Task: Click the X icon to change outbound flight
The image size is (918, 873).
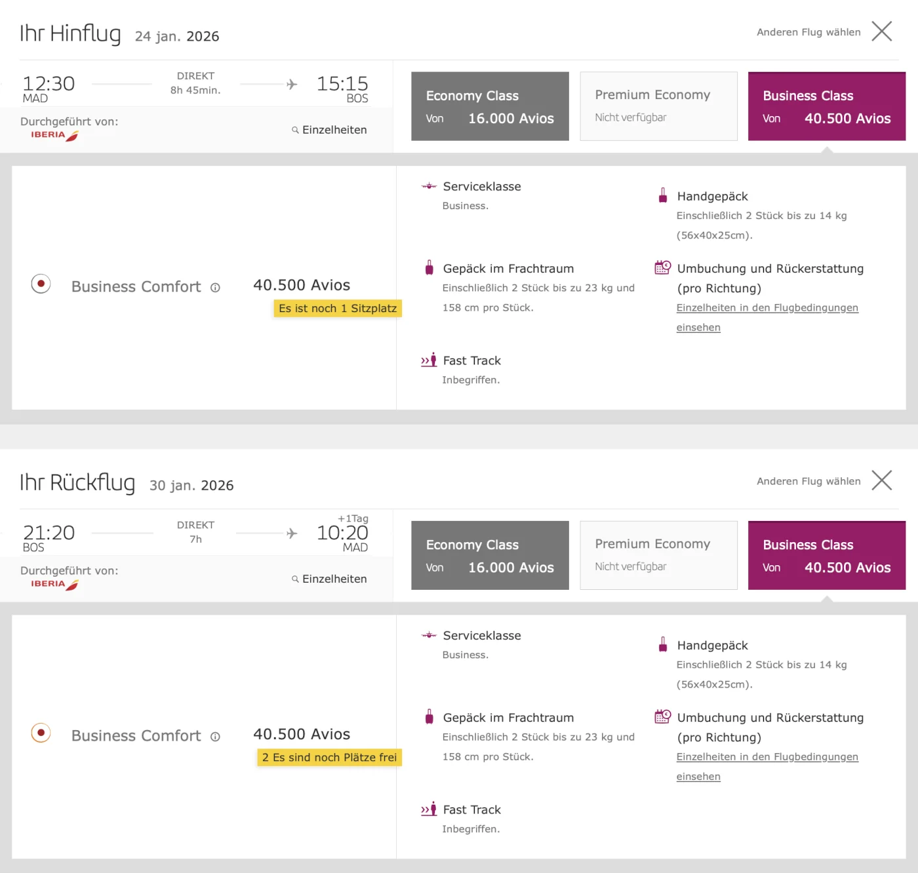Action: [x=881, y=31]
